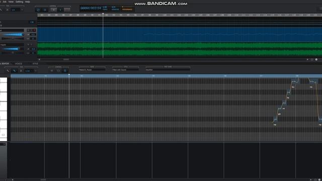Click the track view zoom-out icon
Viewport: 322px width, 181px height.
tap(312, 59)
